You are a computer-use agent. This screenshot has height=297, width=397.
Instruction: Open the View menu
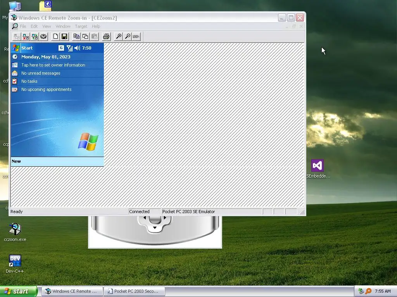pyautogui.click(x=47, y=26)
